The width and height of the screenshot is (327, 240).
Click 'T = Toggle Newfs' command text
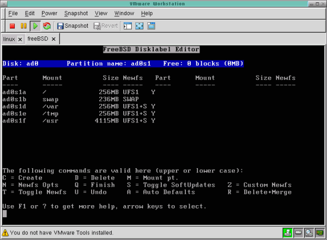34,192
